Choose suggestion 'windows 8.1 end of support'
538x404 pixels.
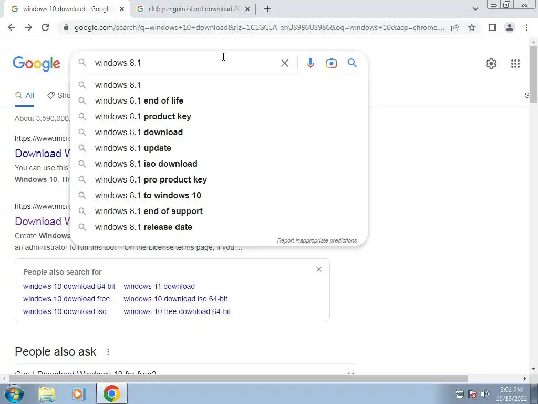[x=219, y=211]
